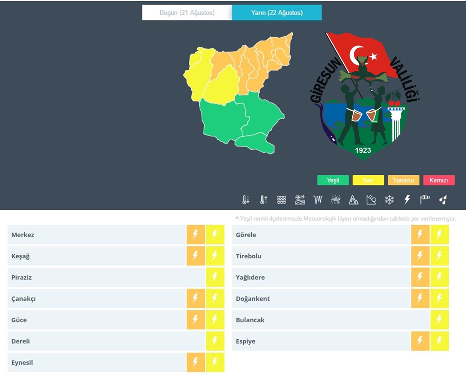Click Görele's yellow thunderstorm icon
Viewport: 466px width, 376px height.
[x=440, y=235]
